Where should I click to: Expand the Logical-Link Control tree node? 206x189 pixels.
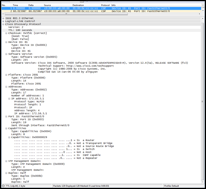(x=3, y=21)
